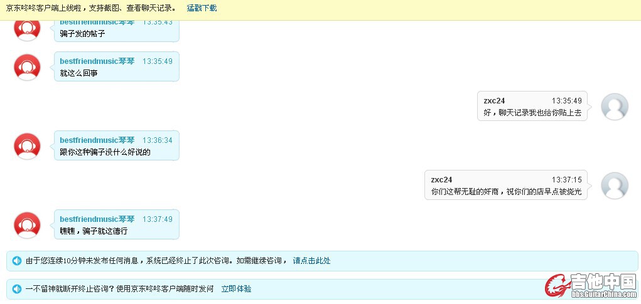Viewport: 641px width, 304px height.
Task: Click speaker icon in 一不留神就断开 notice
Action: point(17,289)
